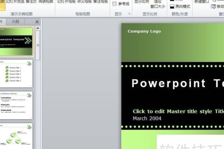This screenshot has width=224, height=149.
Task: Click the black-and-white mode icon
Action: [x=172, y=6]
